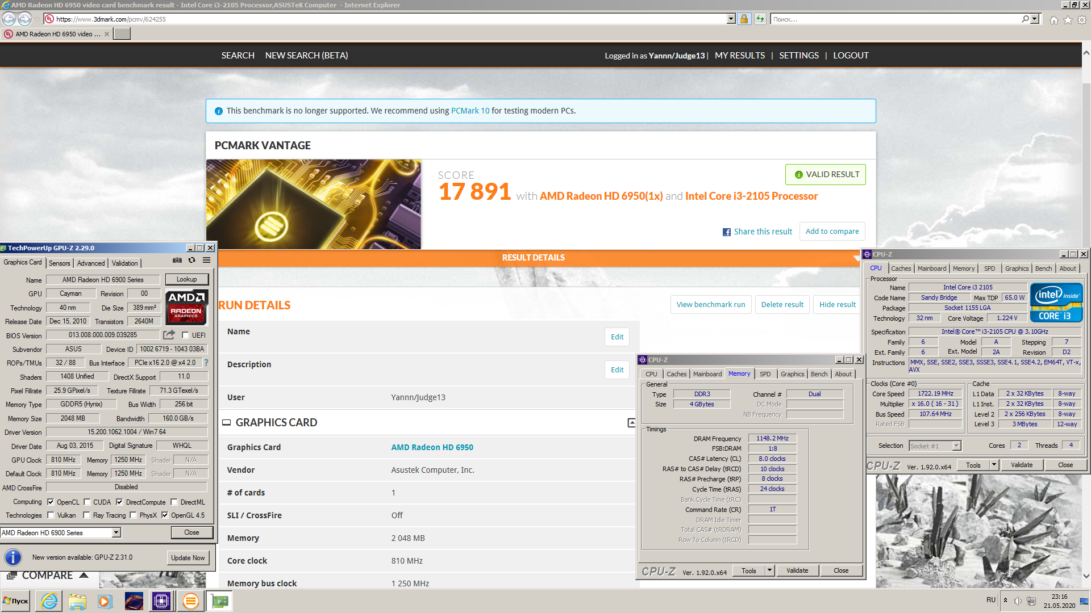Expand the COMPARE panel arrow

(84, 576)
